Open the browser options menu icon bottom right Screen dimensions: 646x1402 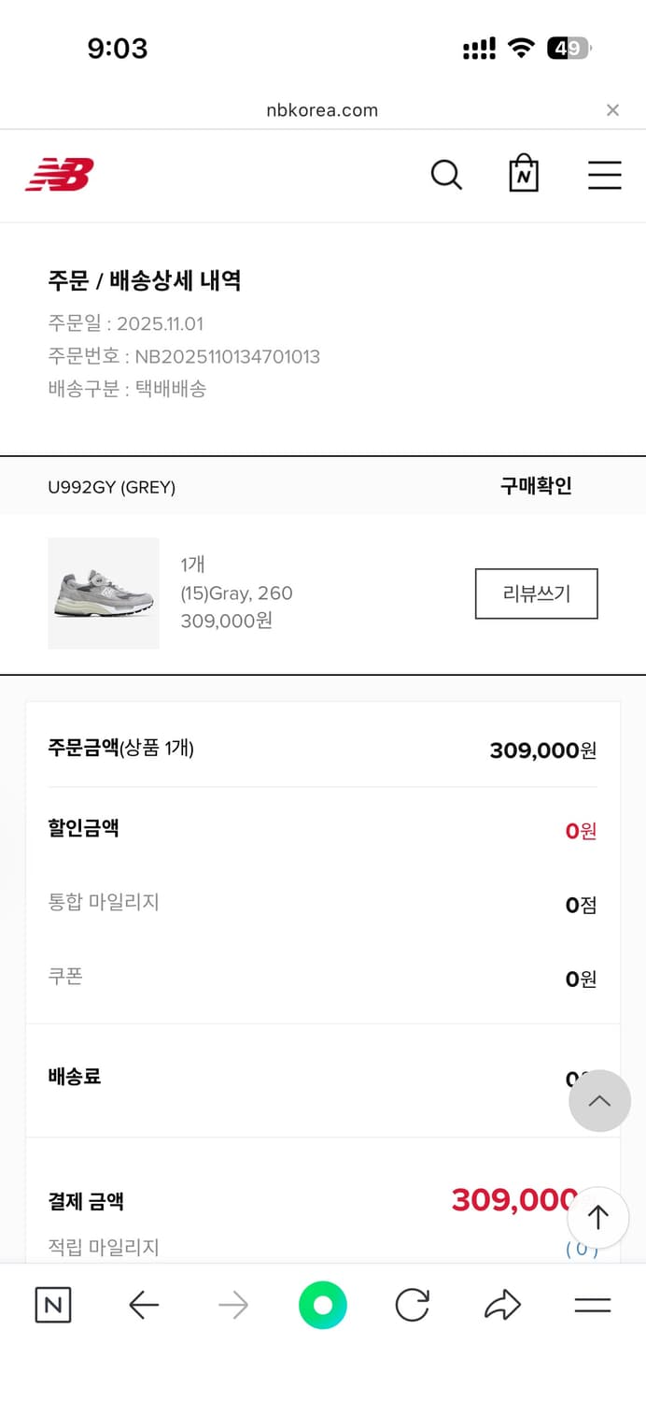pos(592,1306)
